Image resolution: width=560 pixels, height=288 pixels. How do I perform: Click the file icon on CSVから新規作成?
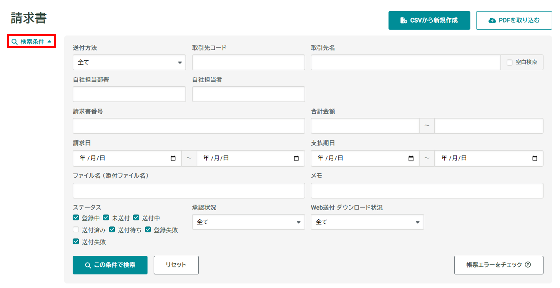point(403,20)
